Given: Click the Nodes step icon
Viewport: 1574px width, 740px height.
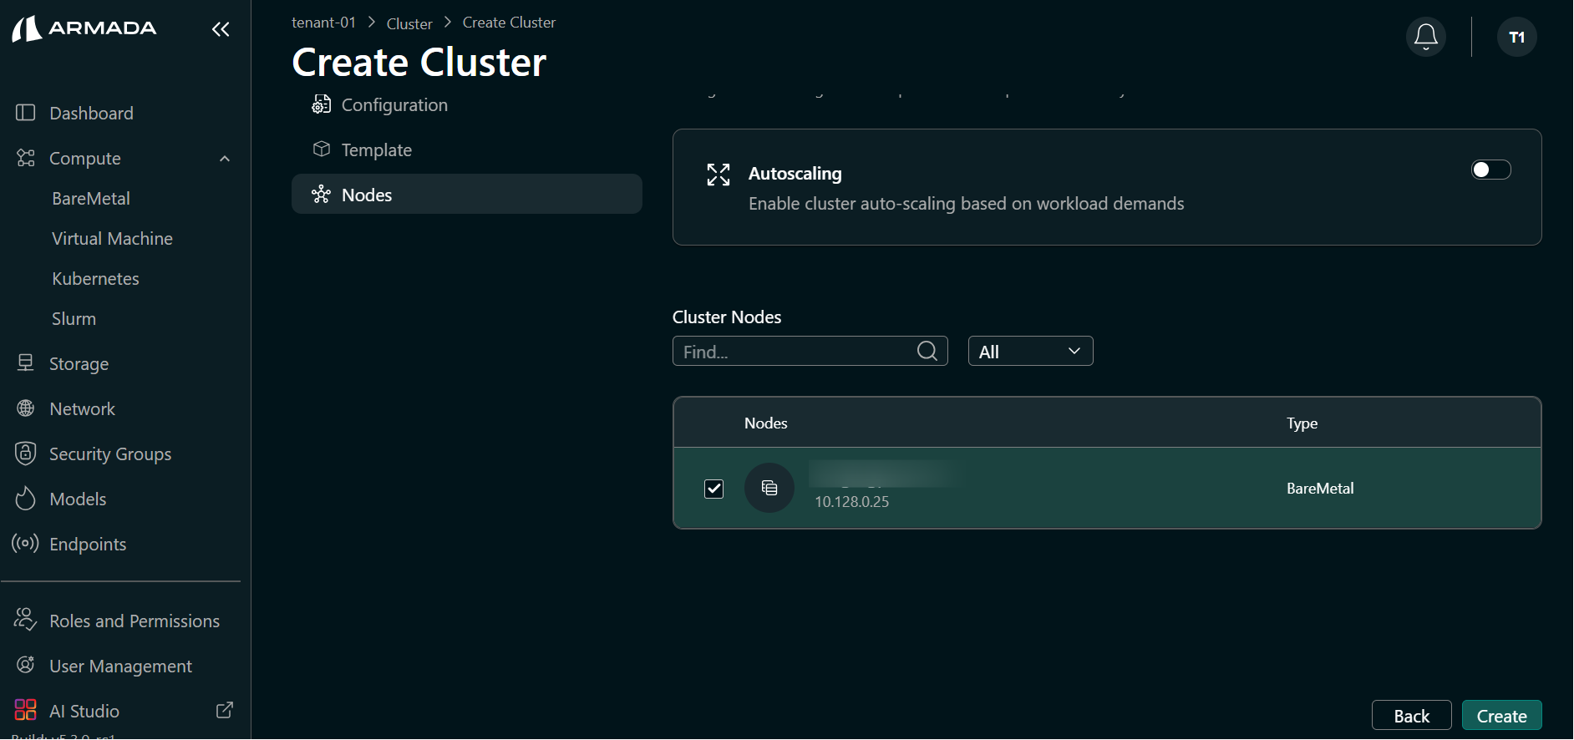Looking at the screenshot, I should click(322, 195).
